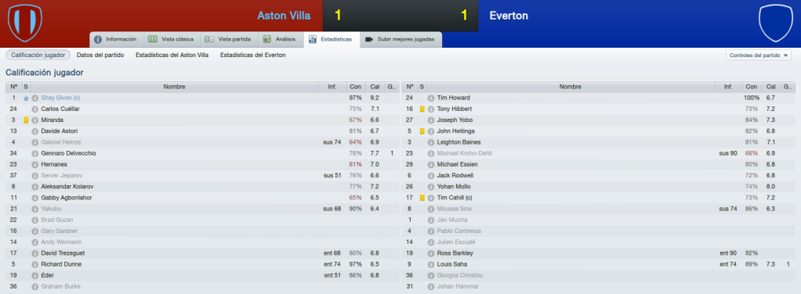Select Calificación jugador view button
Screen dimensions: 801x294
point(38,55)
